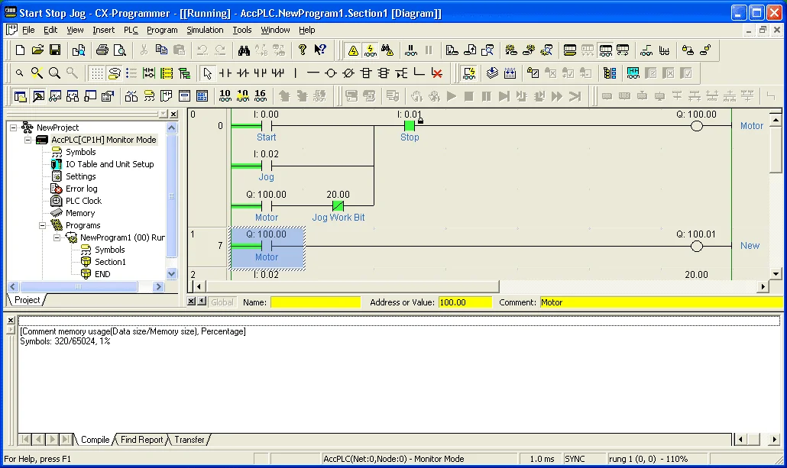Screen dimensions: 787x468
Task: Click Compare with PLC magnifier icon
Action: (x=487, y=50)
